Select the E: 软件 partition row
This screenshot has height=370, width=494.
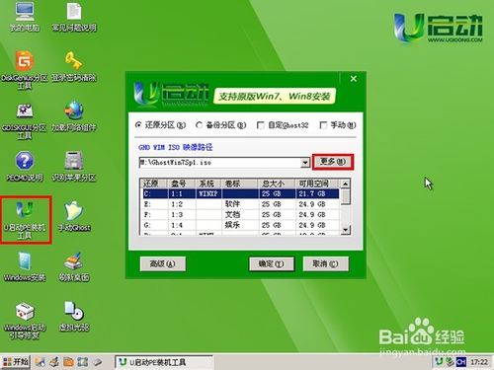pos(240,204)
